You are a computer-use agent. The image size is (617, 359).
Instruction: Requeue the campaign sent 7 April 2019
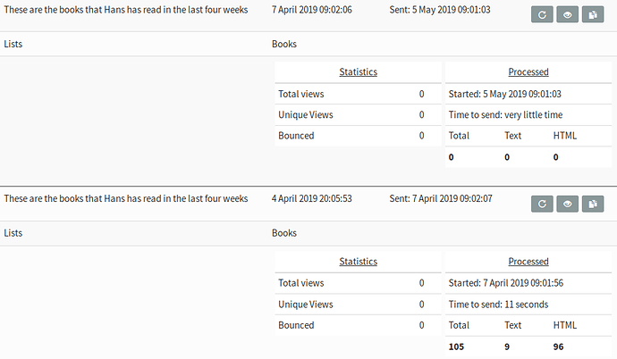pyautogui.click(x=542, y=204)
